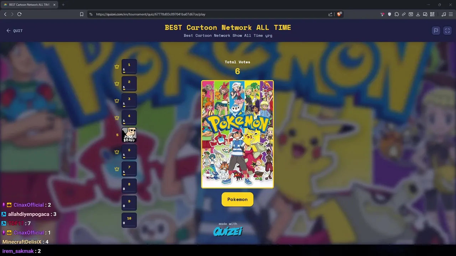
Task: Click CinaxOfficial chat message voting 2
Action: [27, 205]
